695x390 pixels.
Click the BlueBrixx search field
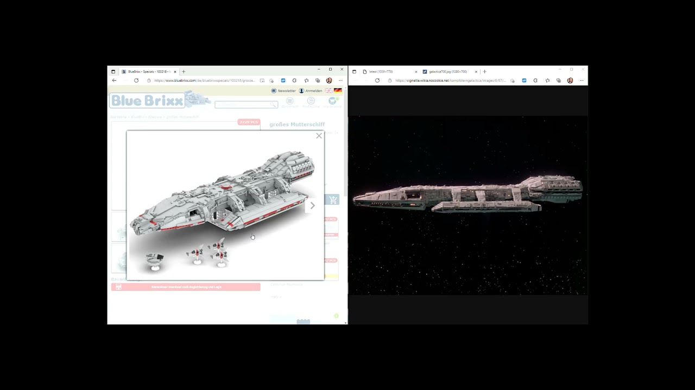(x=246, y=104)
